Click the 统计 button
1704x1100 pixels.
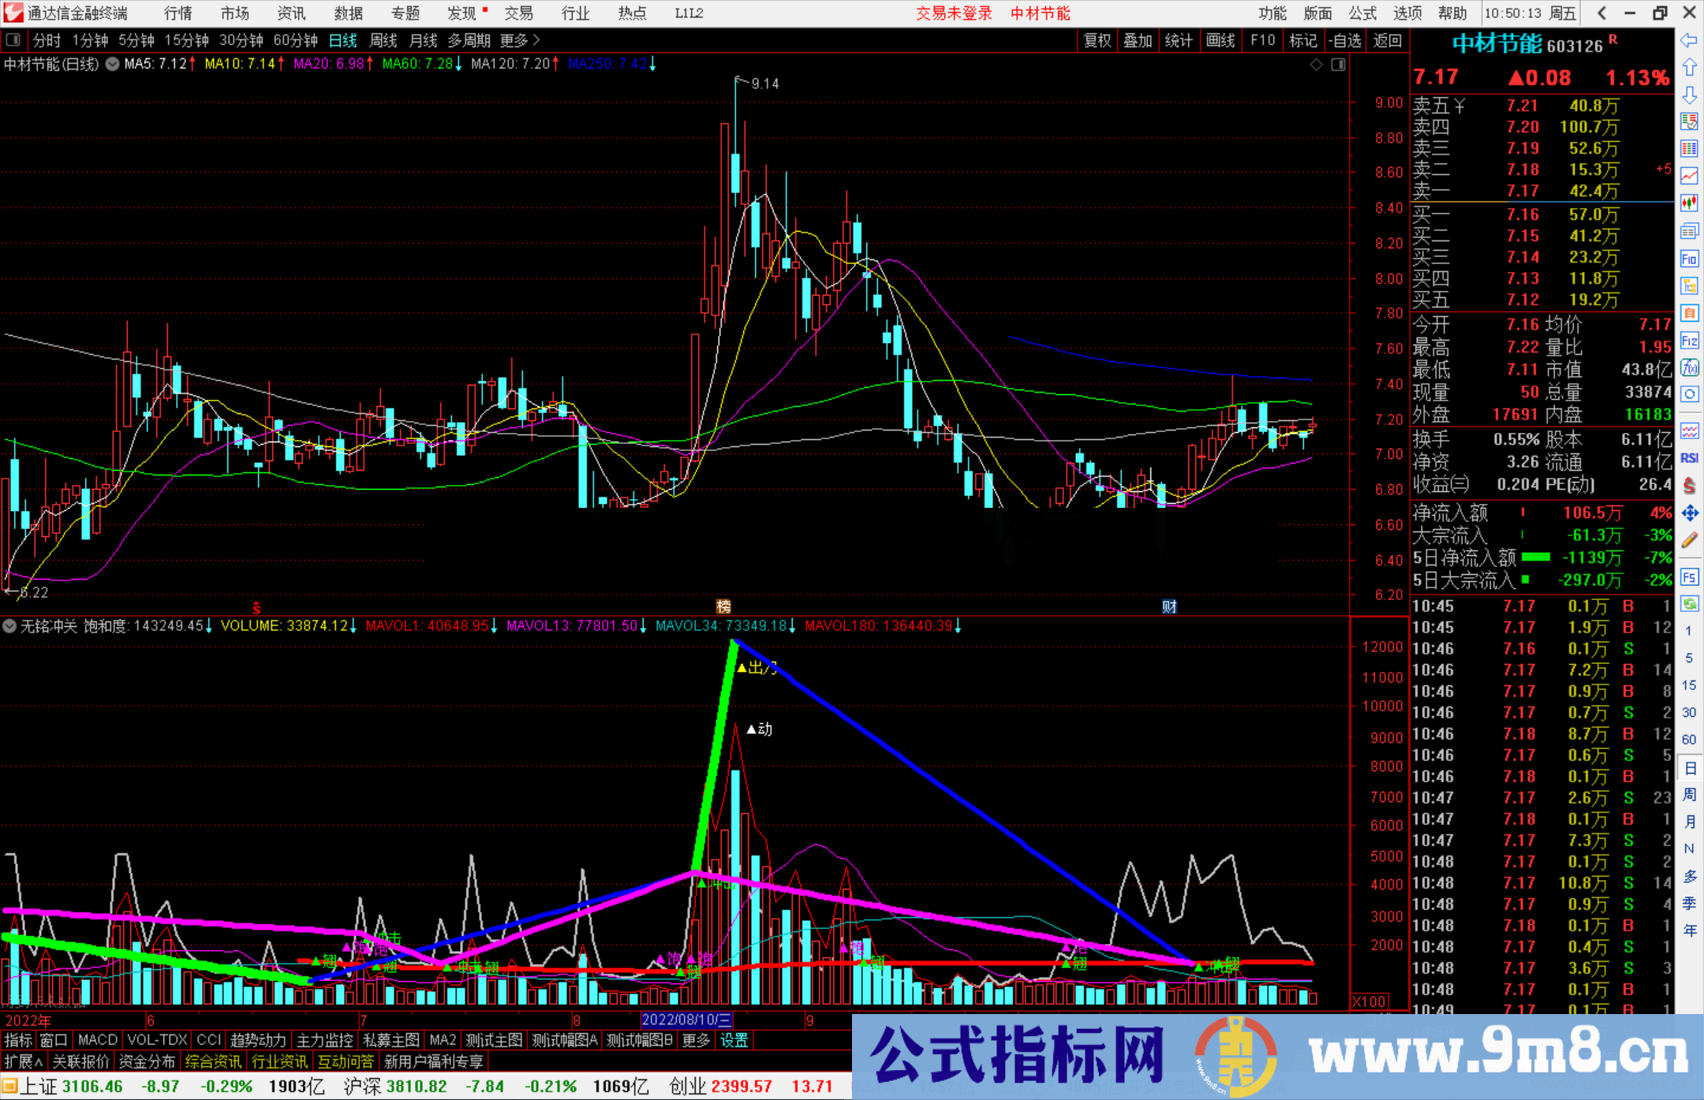[1179, 40]
